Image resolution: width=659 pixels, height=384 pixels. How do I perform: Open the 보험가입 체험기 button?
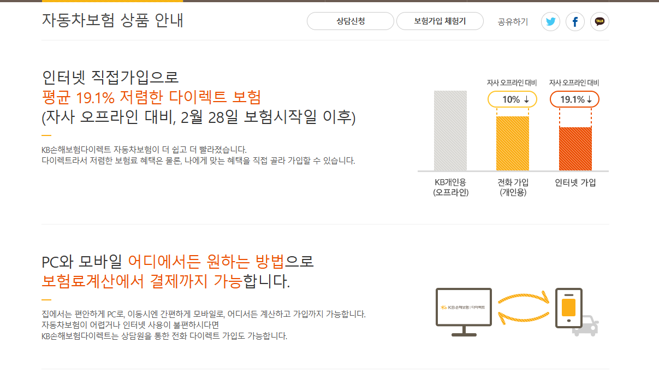click(440, 21)
